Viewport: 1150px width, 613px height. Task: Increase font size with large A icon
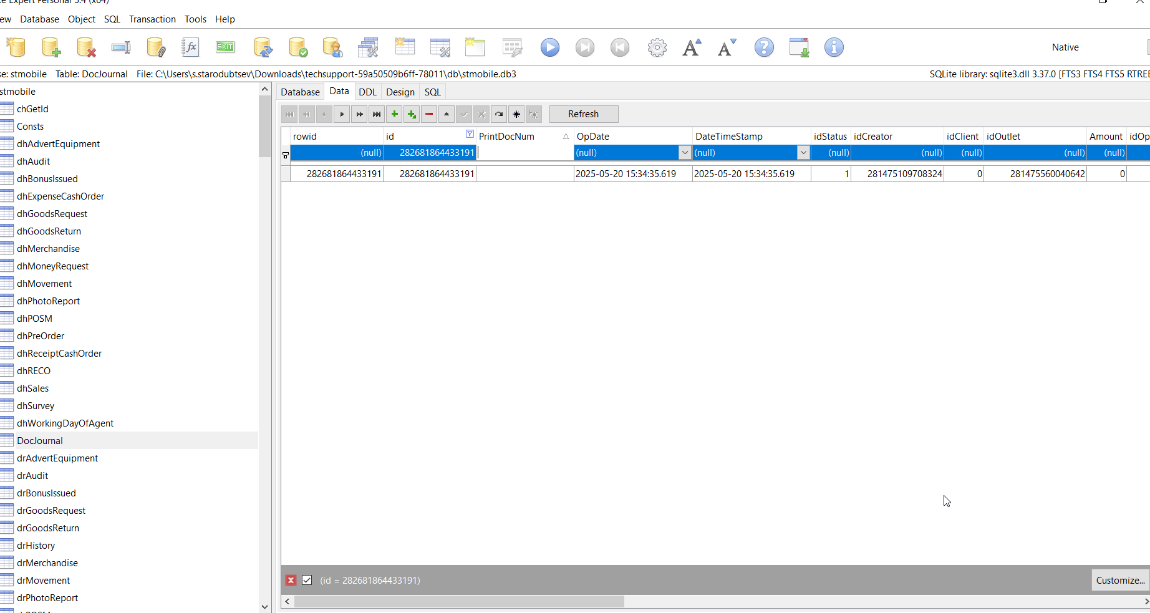pos(692,47)
